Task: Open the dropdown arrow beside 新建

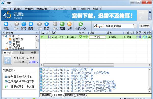Action: 11,26
